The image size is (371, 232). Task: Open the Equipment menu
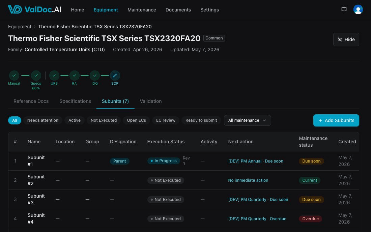(106, 10)
